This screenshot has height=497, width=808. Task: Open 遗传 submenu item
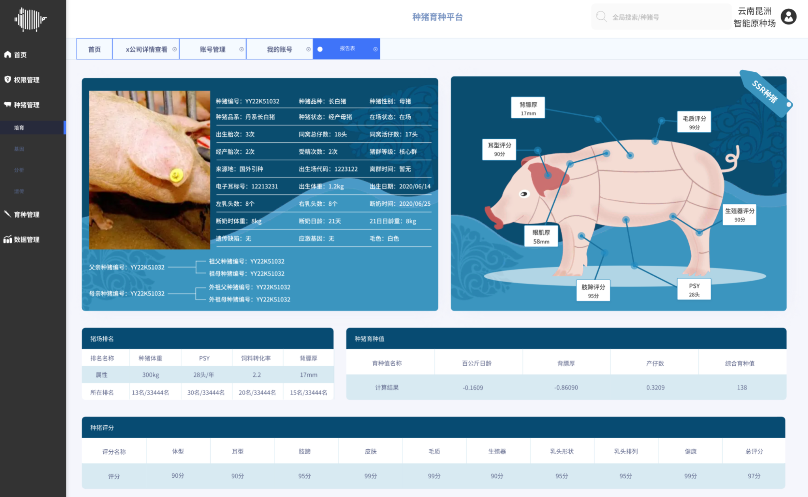point(19,191)
